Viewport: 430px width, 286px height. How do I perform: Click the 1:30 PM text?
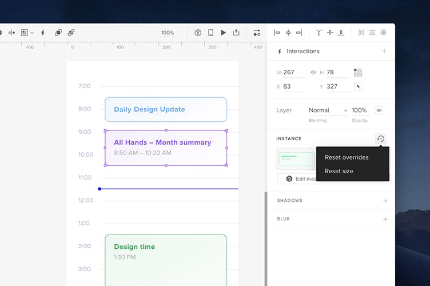(x=125, y=257)
